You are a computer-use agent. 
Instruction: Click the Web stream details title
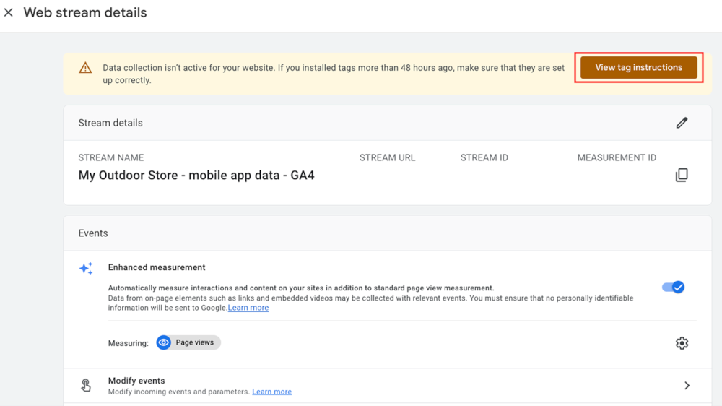click(x=85, y=12)
